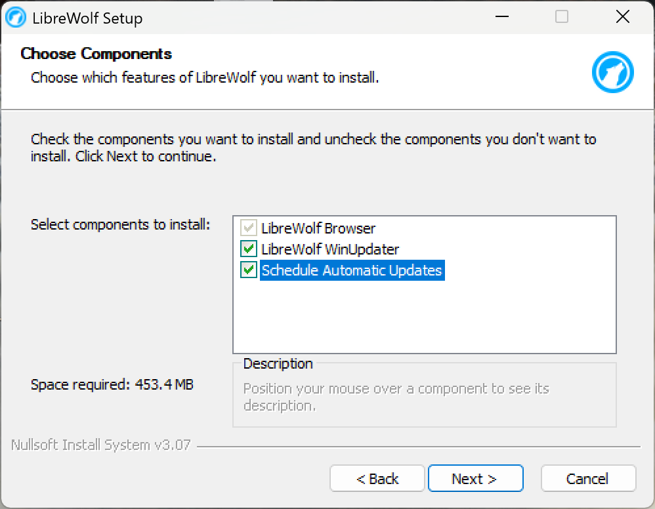The image size is (655, 509).
Task: Click the Choose Components heading
Action: (96, 54)
